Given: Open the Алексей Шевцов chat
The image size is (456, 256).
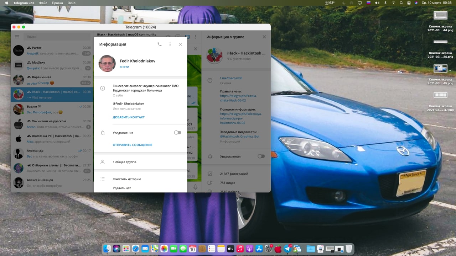Looking at the screenshot, I should [52, 183].
